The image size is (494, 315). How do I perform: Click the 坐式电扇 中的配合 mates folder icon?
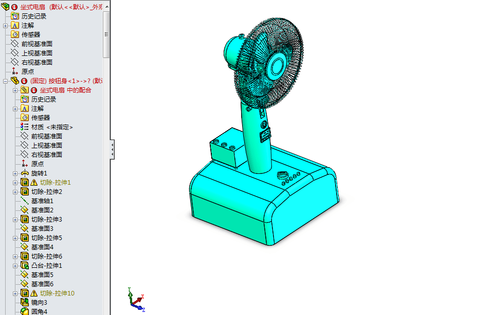click(25, 90)
